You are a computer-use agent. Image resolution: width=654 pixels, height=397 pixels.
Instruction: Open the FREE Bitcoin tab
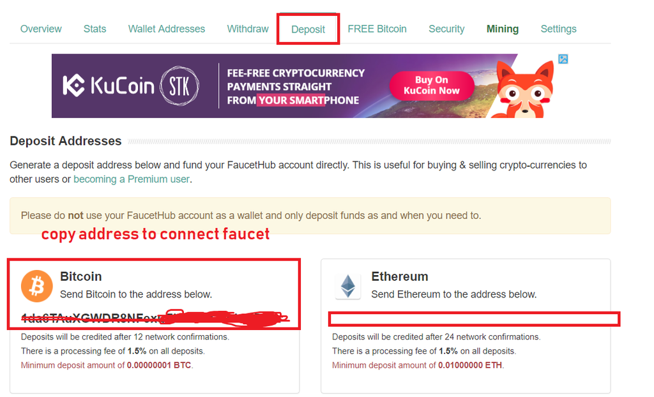coord(377,29)
